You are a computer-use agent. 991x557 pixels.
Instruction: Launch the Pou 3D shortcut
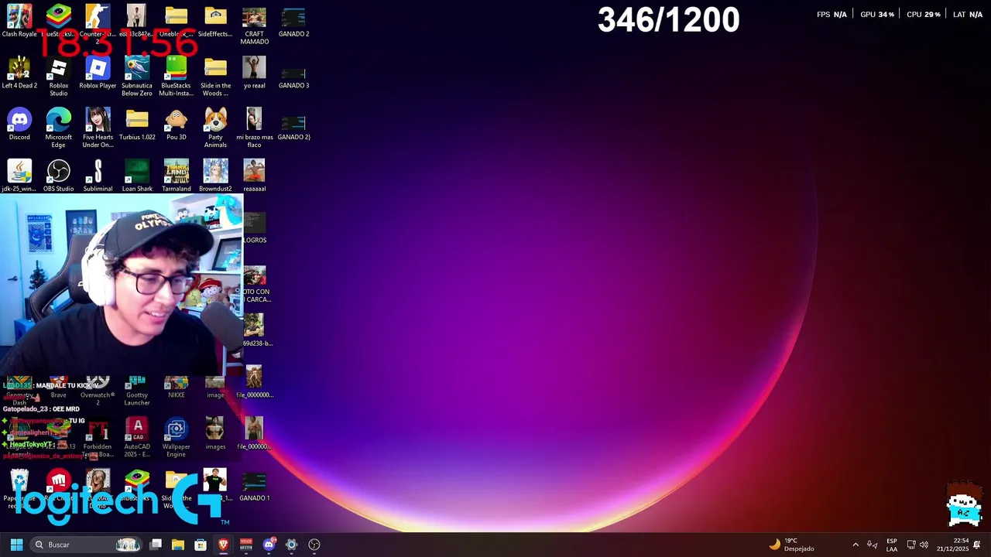pyautogui.click(x=176, y=125)
